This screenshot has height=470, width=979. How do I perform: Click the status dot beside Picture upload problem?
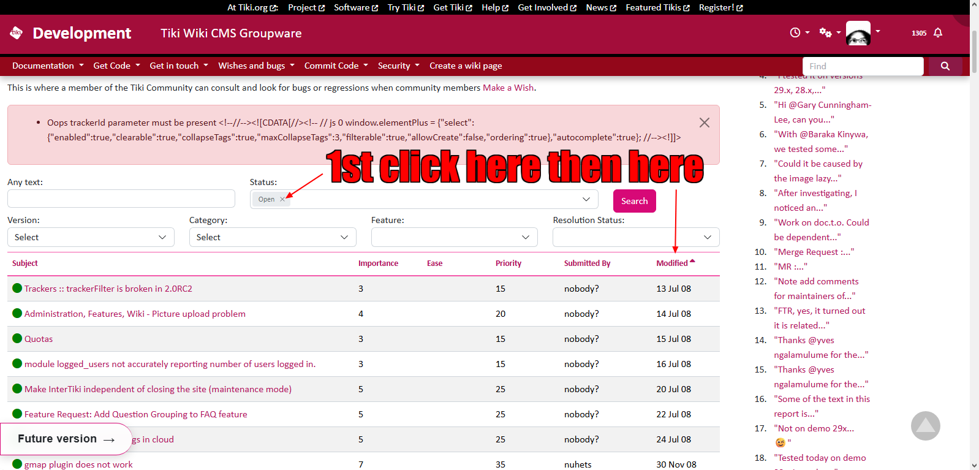point(17,313)
